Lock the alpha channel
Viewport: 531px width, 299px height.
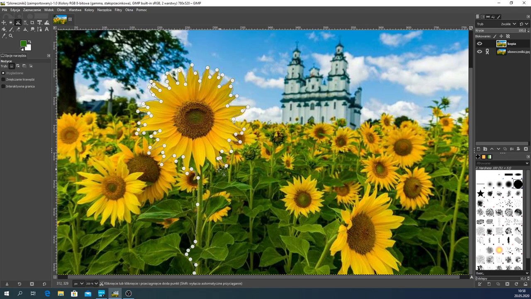pos(508,36)
